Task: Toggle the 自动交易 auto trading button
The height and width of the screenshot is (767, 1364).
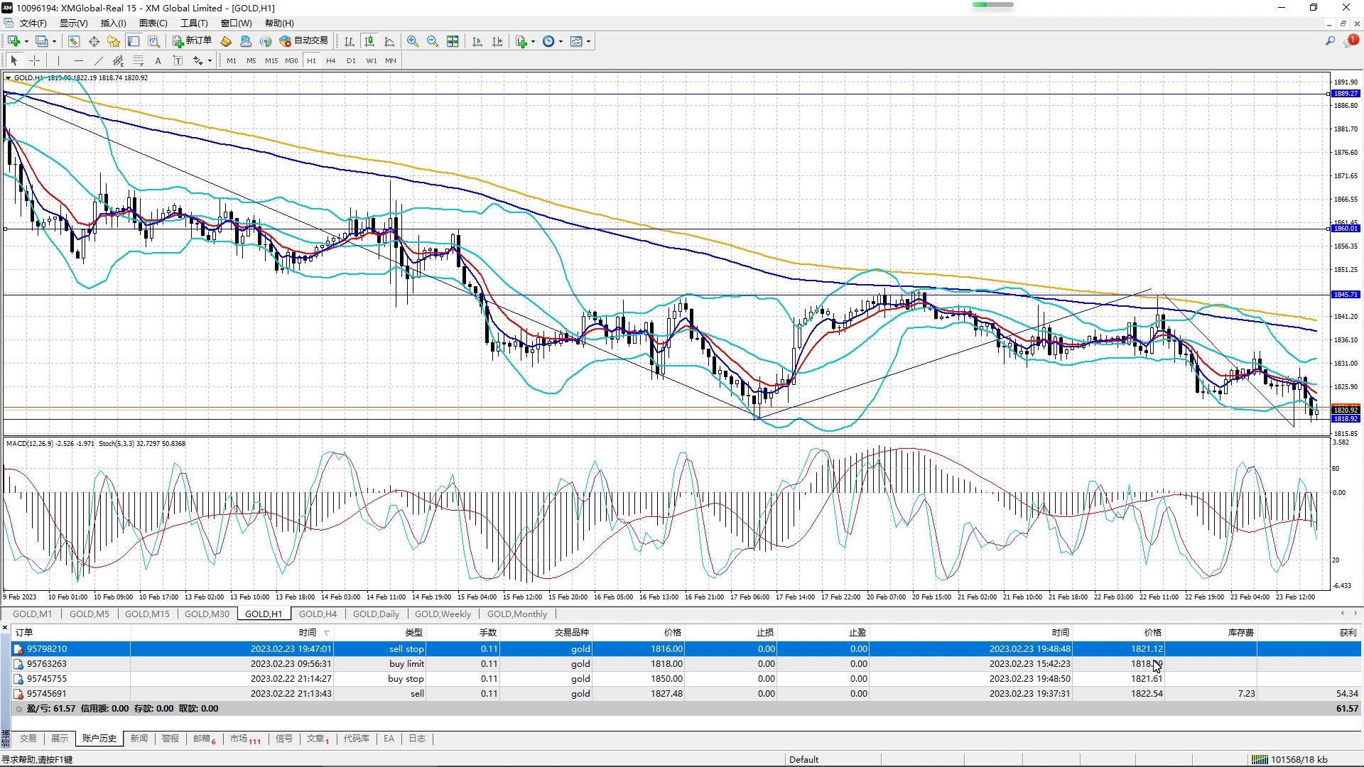Action: coord(304,41)
